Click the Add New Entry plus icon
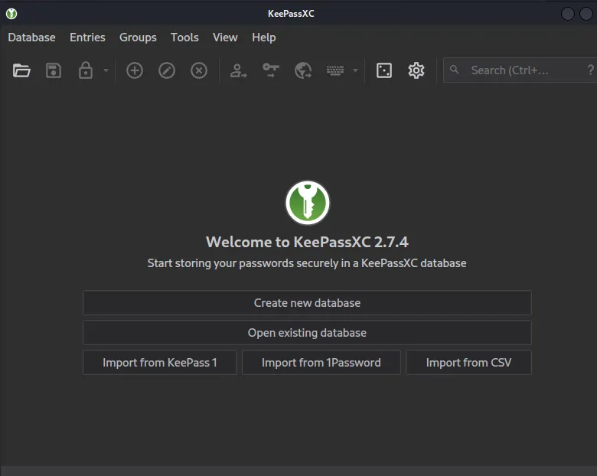 tap(135, 70)
